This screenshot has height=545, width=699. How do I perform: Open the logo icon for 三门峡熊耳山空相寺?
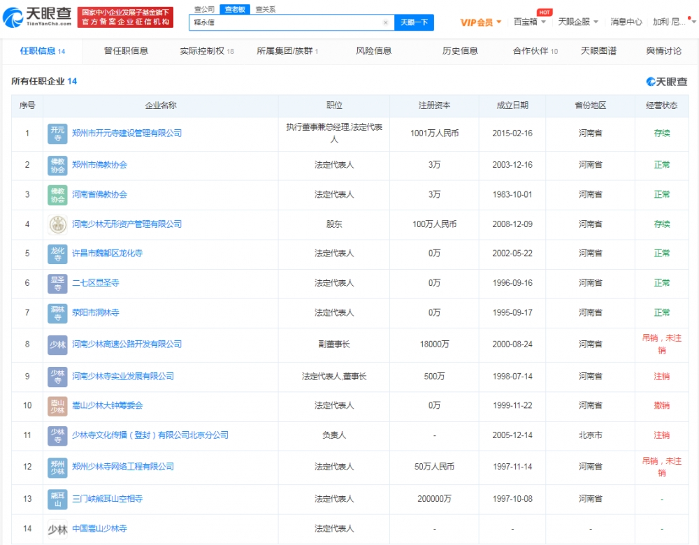57,500
